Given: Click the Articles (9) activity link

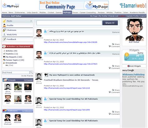Looking at the screenshot, I should pos(12,51).
